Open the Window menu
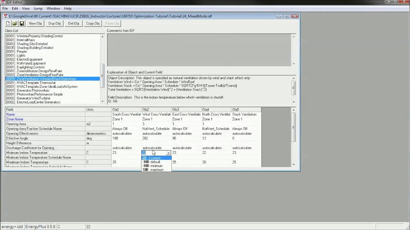This screenshot has height=230, width=410. coord(53,8)
